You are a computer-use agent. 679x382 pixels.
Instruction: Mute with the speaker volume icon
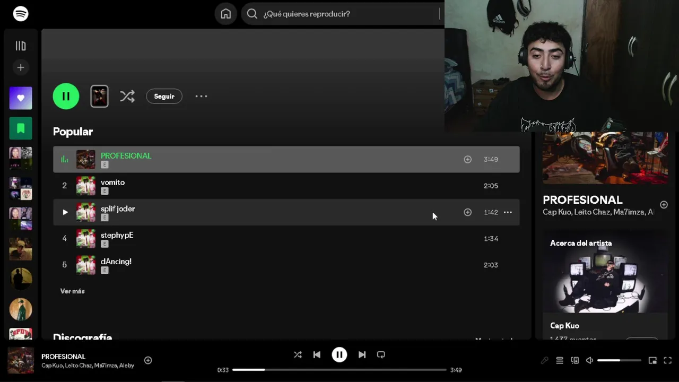tap(589, 361)
